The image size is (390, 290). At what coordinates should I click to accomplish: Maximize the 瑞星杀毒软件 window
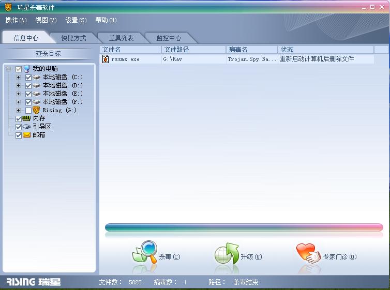pos(372,7)
